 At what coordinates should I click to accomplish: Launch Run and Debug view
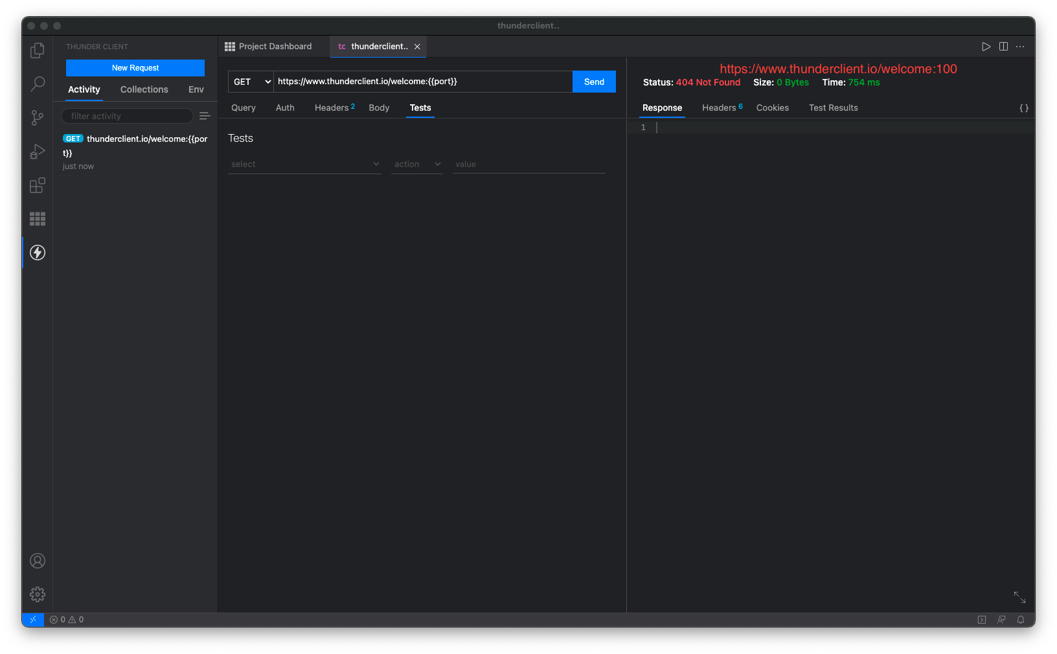point(37,152)
